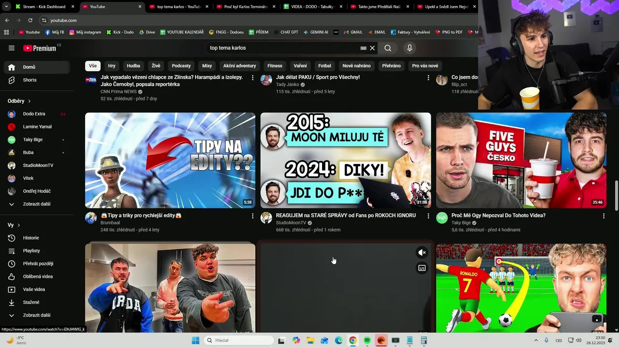Click the search magnifier button
Screen dimensions: 619x348
(x=388, y=48)
